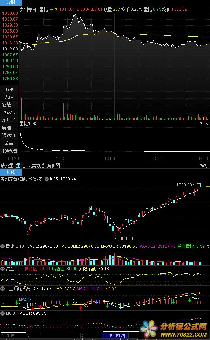Open 同花10 sidebar entry
Viewport: 210px width, 340px height.
[9, 112]
